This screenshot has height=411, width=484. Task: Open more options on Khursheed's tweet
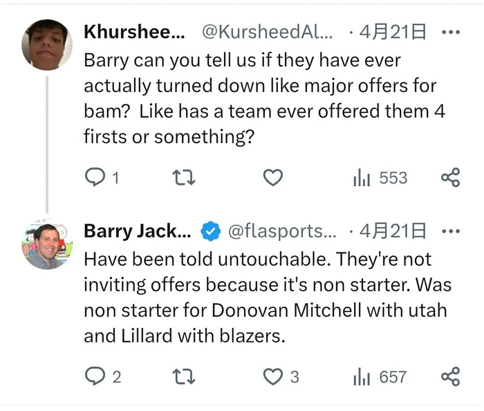tap(450, 32)
